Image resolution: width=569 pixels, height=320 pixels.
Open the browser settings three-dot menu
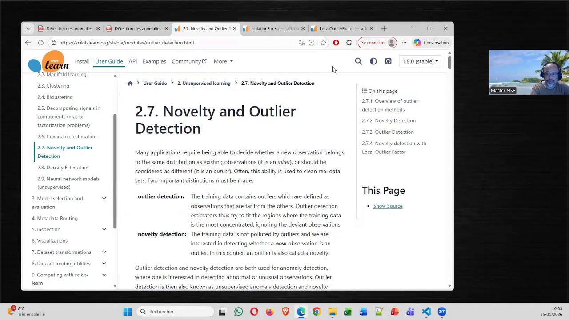tap(404, 43)
